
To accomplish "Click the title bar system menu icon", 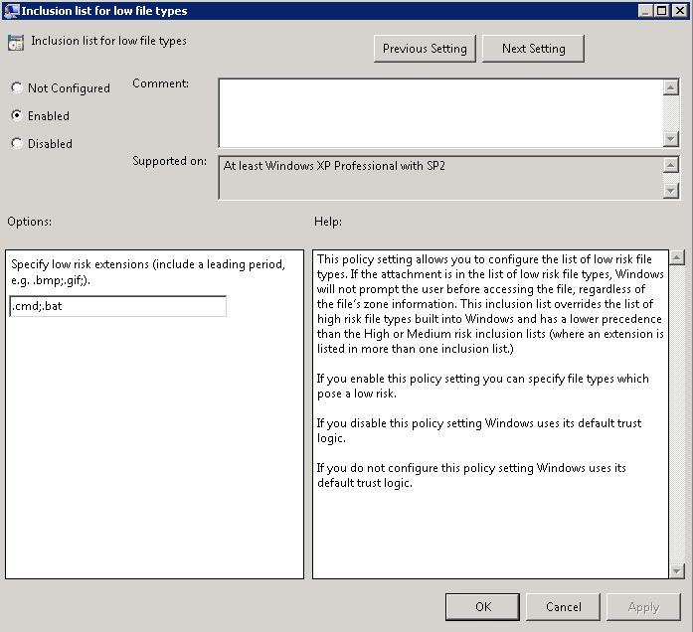I will click(11, 11).
